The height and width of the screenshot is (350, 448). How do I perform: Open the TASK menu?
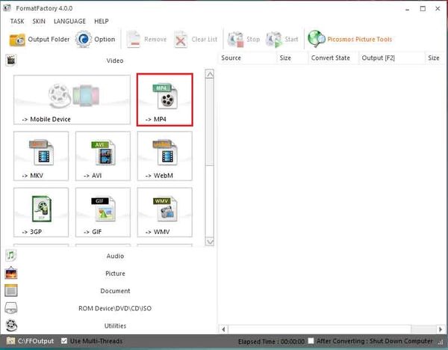[17, 21]
